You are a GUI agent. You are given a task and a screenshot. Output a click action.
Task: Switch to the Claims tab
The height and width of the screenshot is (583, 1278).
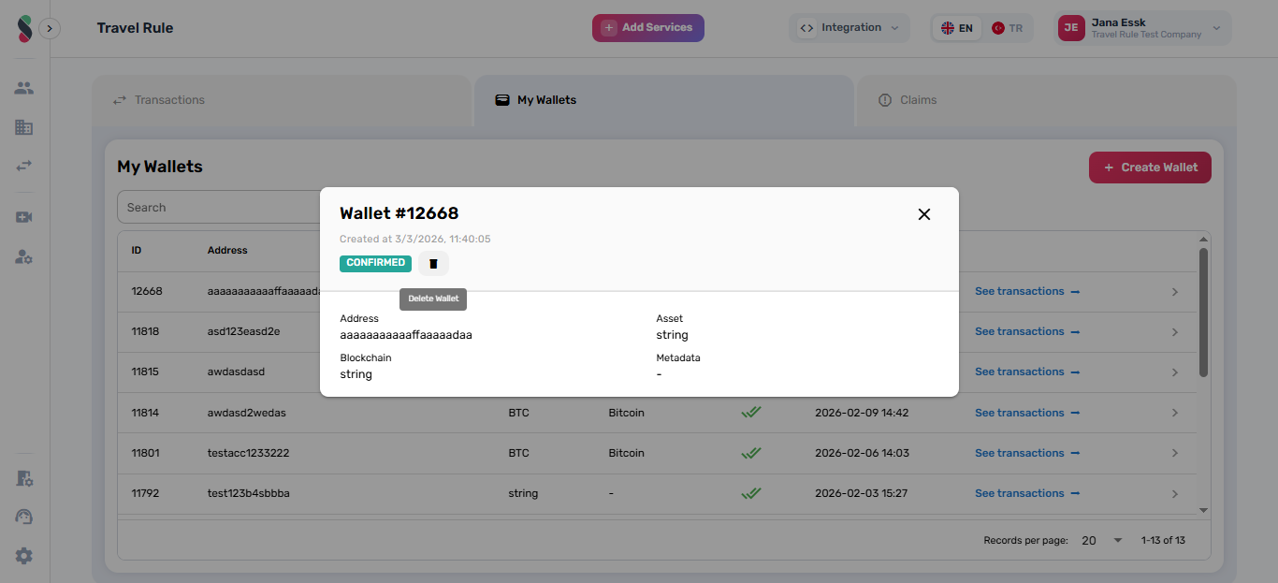(1046, 100)
